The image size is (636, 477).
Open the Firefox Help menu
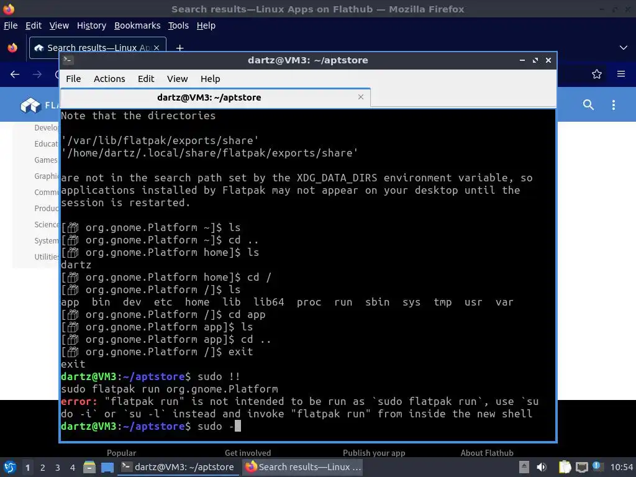click(x=206, y=25)
